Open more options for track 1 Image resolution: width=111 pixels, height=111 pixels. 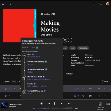tap(105, 89)
